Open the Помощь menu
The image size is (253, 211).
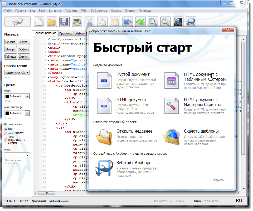pos(145,11)
